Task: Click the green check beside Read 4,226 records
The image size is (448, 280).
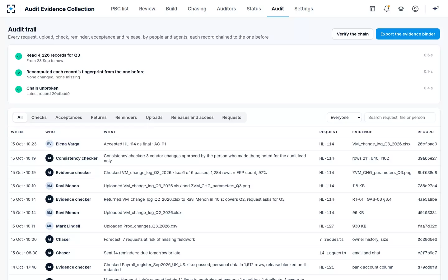Action: tap(19, 56)
